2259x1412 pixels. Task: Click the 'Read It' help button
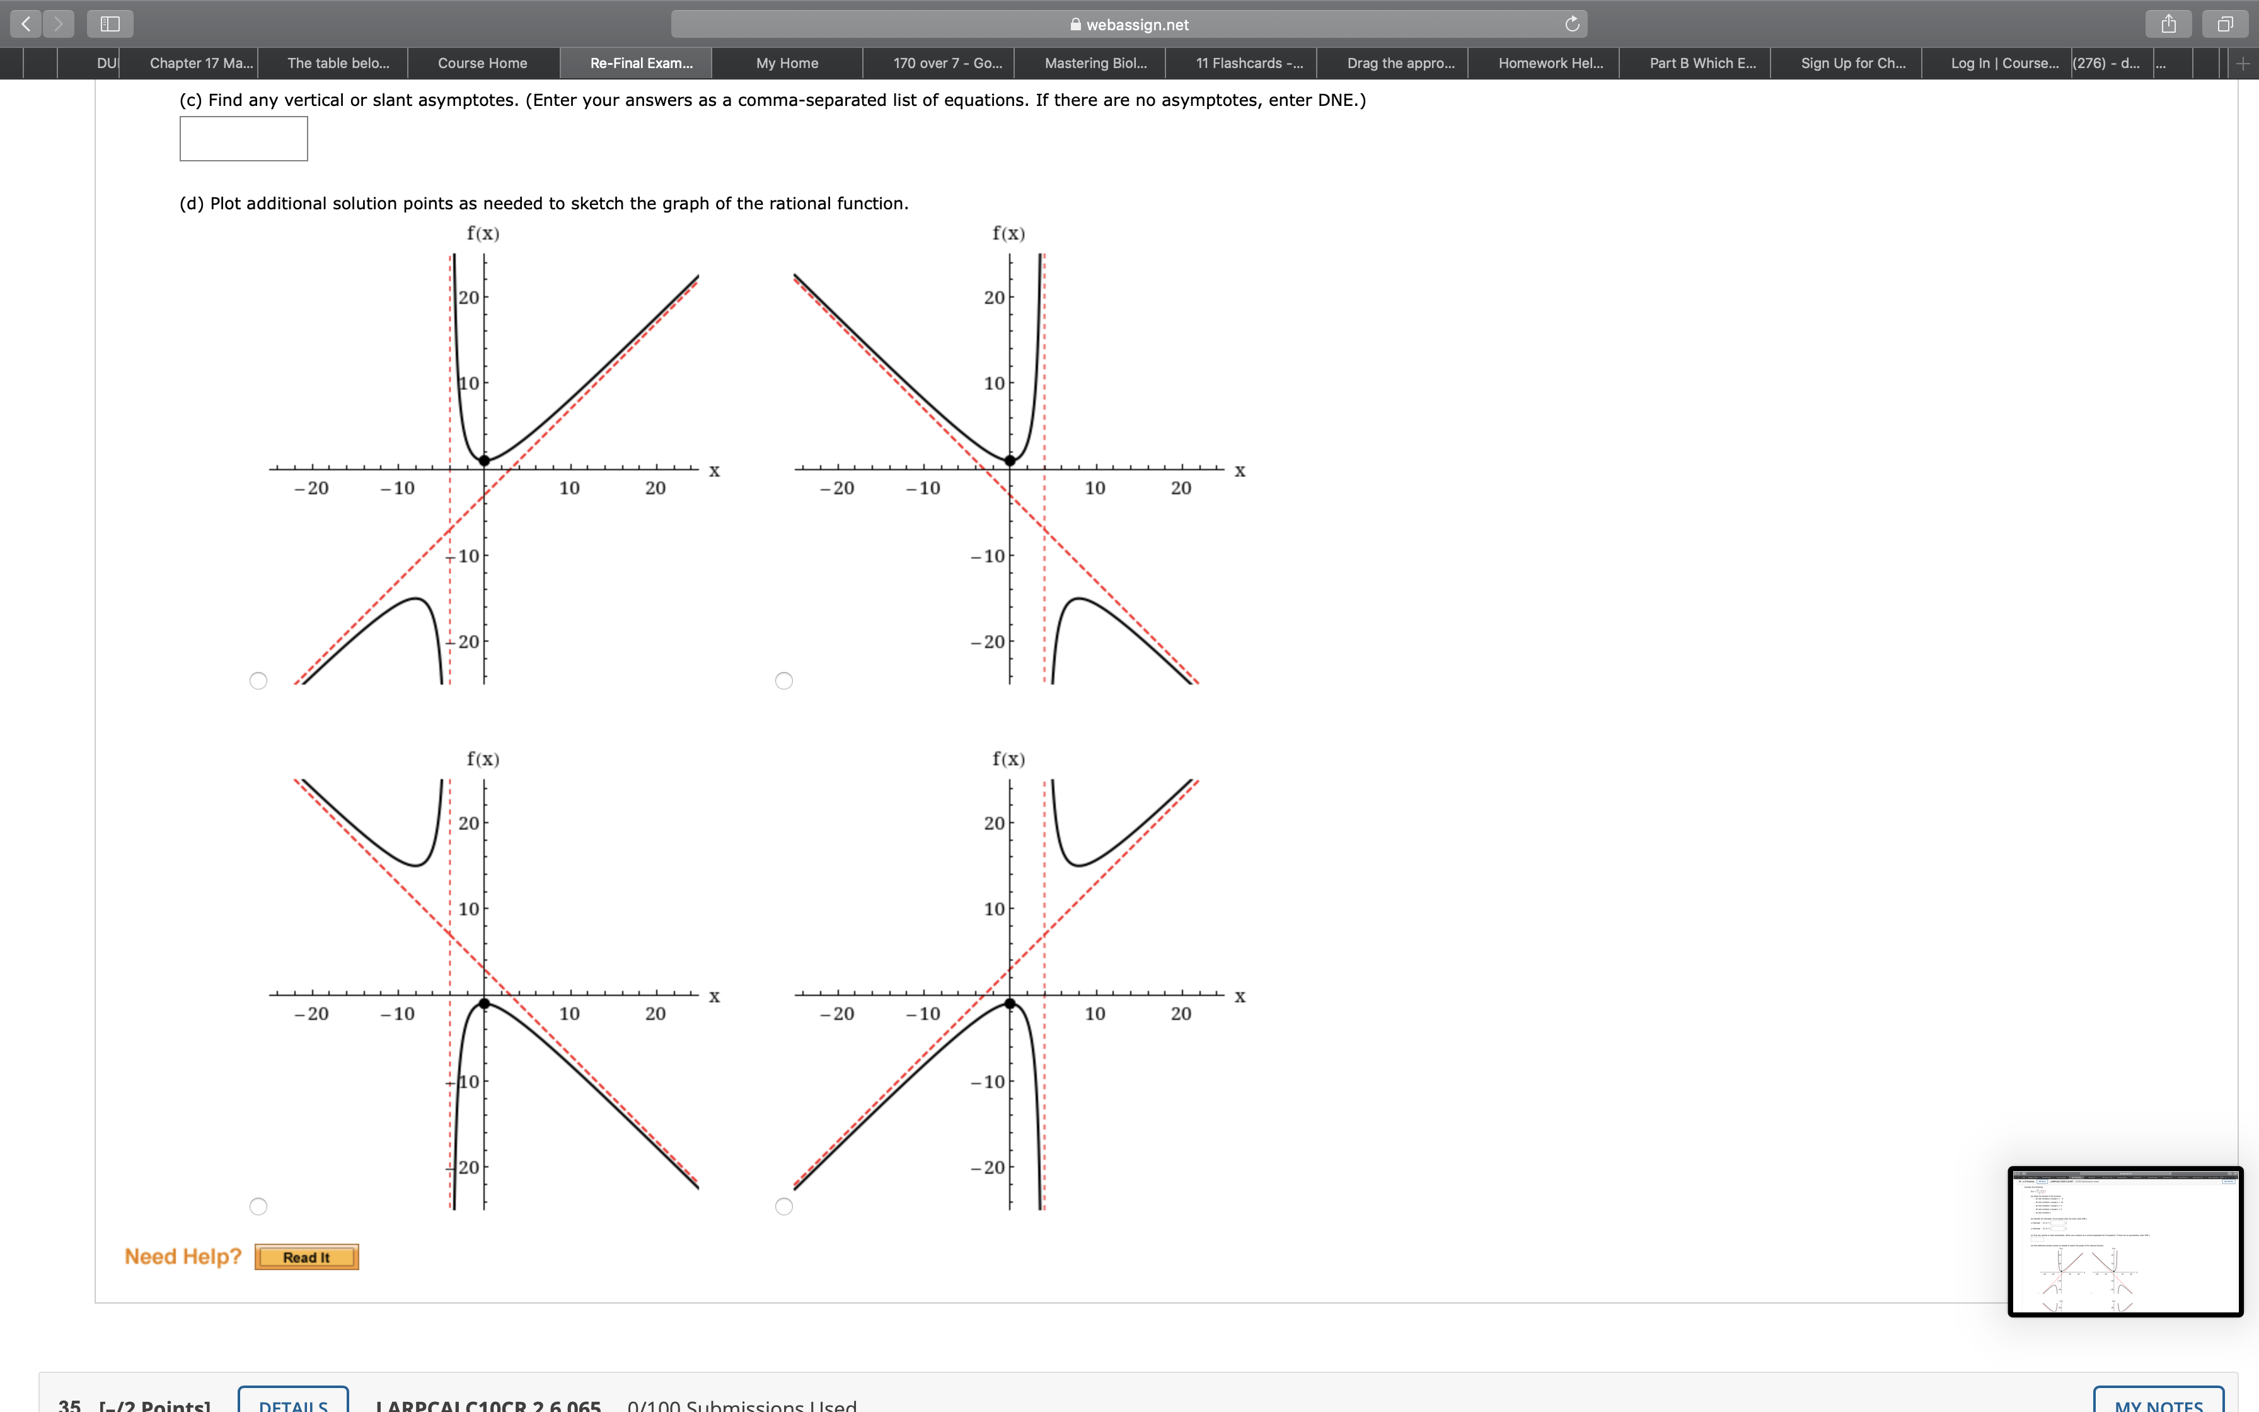click(309, 1256)
